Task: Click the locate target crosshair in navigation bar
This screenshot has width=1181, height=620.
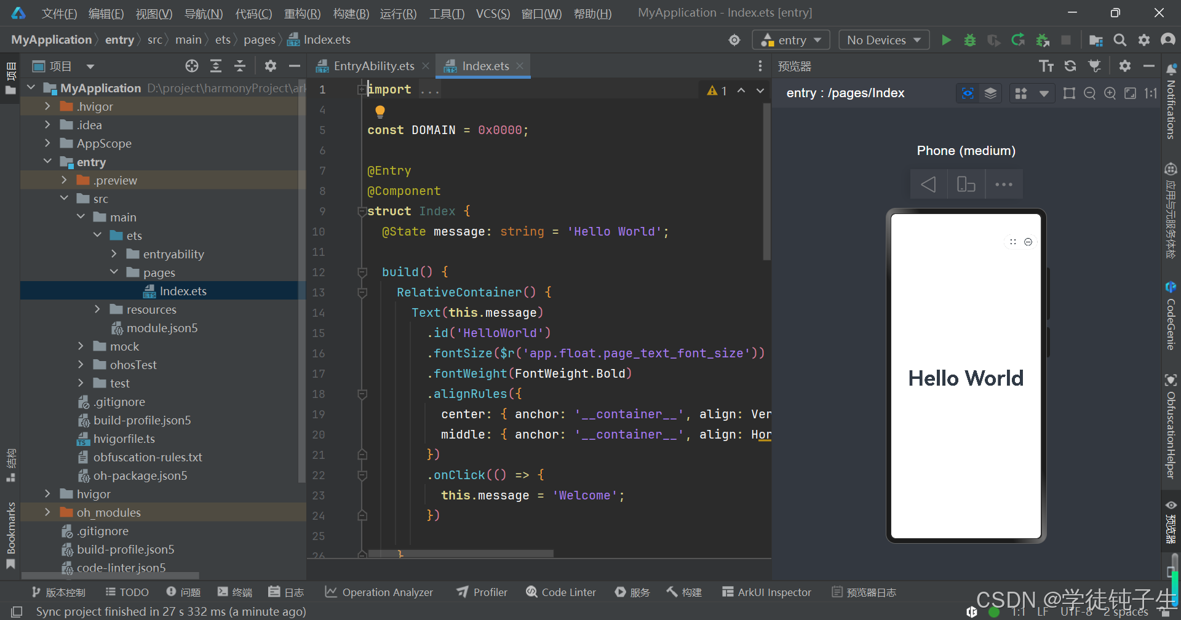Action: [x=734, y=40]
